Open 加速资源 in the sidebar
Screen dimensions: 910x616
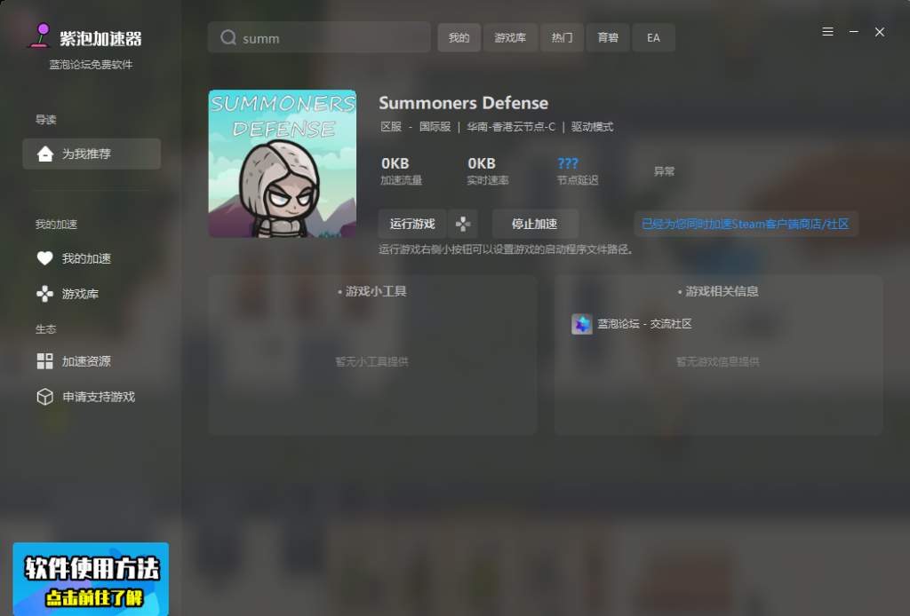(x=86, y=361)
